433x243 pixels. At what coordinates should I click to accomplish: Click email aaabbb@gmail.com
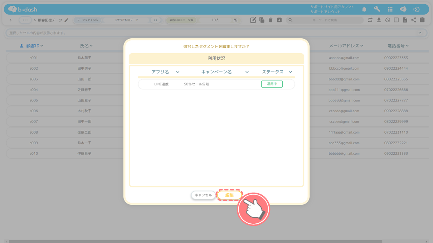click(x=344, y=58)
